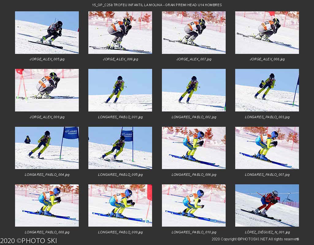Select the LONGARES_PABLO_003.jpg image
Image resolution: width=314 pixels, height=245 pixels.
click(x=267, y=90)
